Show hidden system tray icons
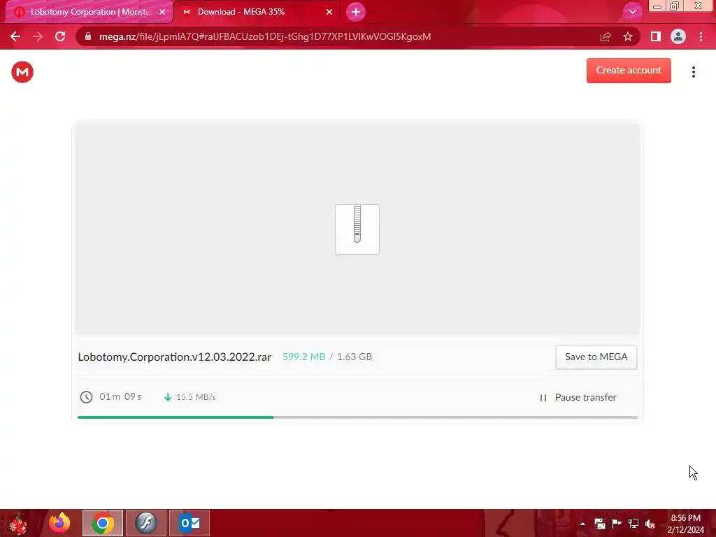Viewport: 716px width, 537px height. tap(582, 524)
